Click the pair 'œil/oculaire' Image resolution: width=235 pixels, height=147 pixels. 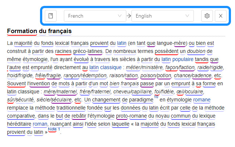(x=190, y=92)
